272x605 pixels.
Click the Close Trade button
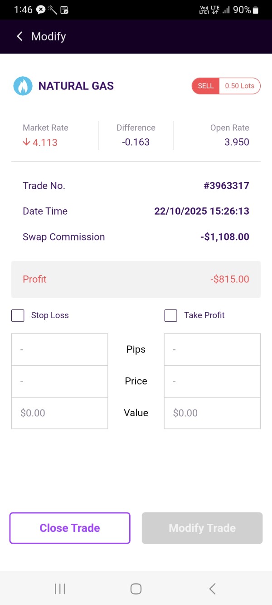(70, 528)
